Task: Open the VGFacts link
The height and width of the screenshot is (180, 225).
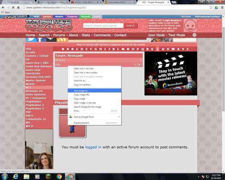Action: 186,17
